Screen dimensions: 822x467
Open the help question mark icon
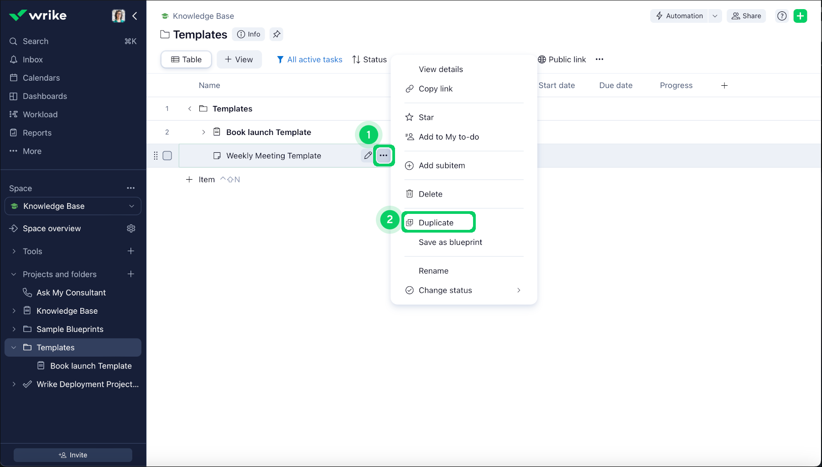(781, 16)
